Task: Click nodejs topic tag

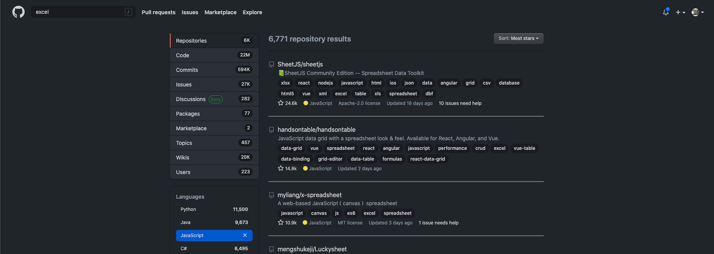Action: (326, 83)
